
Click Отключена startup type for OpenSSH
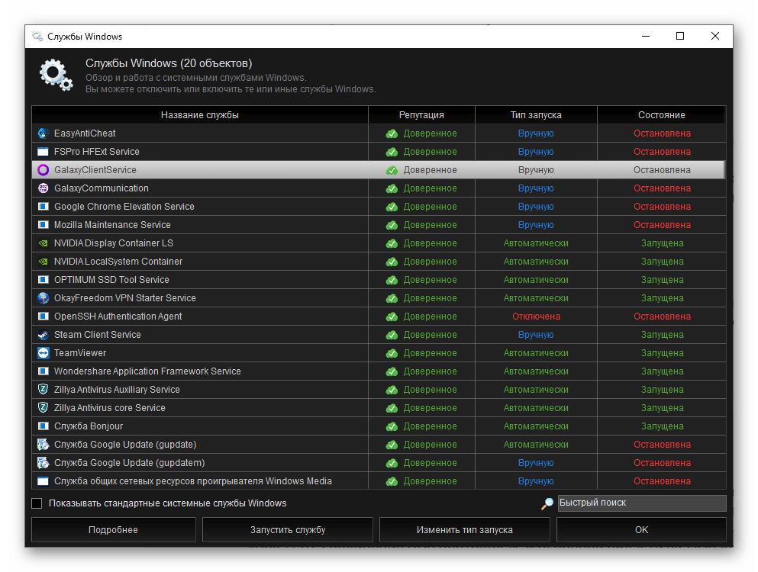[x=536, y=317]
